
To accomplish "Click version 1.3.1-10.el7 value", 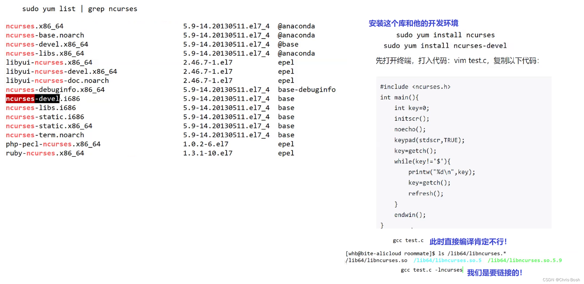I will click(208, 153).
